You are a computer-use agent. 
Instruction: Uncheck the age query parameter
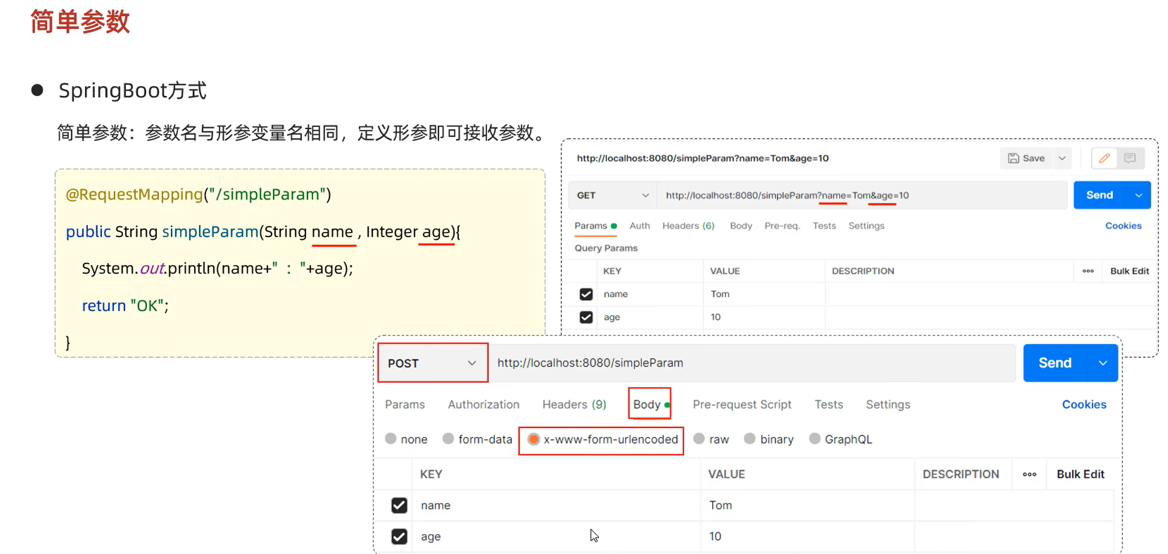point(586,317)
